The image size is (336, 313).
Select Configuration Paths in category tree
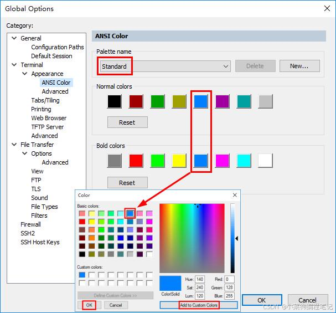pyautogui.click(x=58, y=47)
